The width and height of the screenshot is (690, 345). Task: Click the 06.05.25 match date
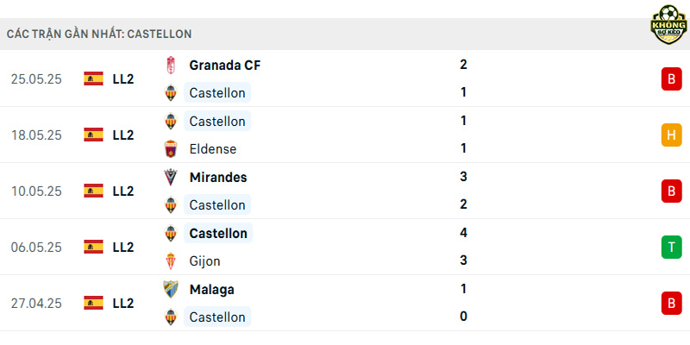36,248
